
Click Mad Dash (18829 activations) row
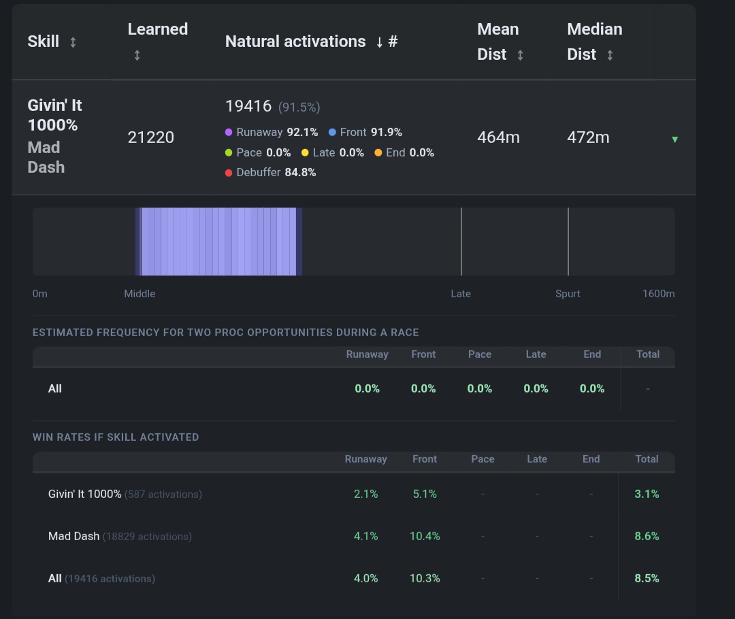pos(353,536)
